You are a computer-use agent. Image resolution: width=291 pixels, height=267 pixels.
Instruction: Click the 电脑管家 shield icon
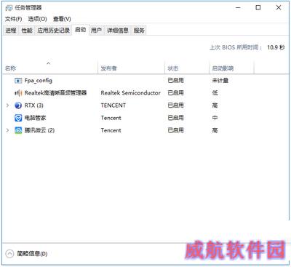point(18,118)
